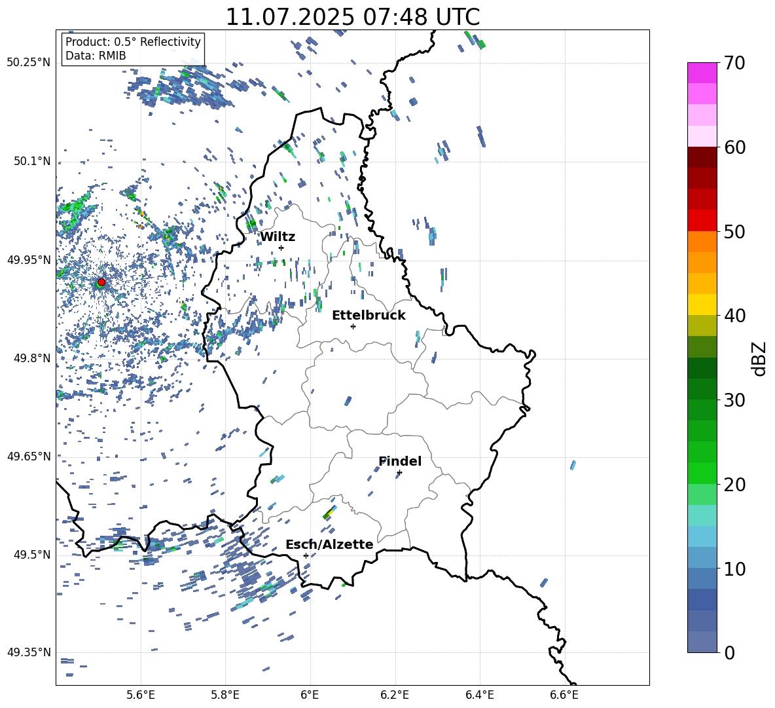Click the yellow 40 dBZ colorbar segment
The height and width of the screenshot is (708, 775).
tap(702, 305)
